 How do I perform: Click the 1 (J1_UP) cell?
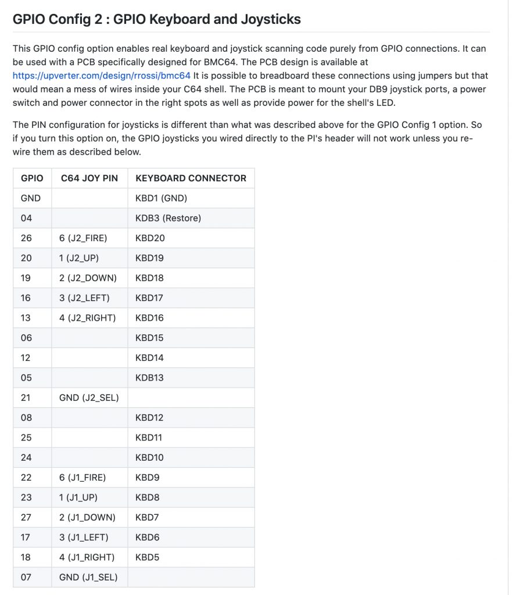(x=89, y=497)
